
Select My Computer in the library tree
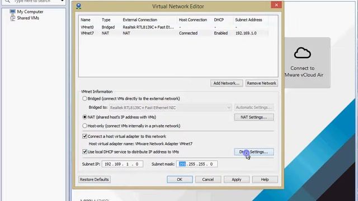point(30,12)
